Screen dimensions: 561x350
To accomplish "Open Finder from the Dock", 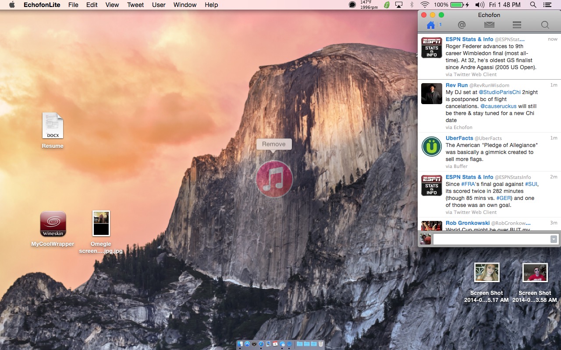I will pos(240,344).
